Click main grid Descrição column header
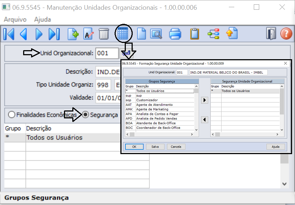The width and height of the screenshot is (295, 205). (39, 128)
